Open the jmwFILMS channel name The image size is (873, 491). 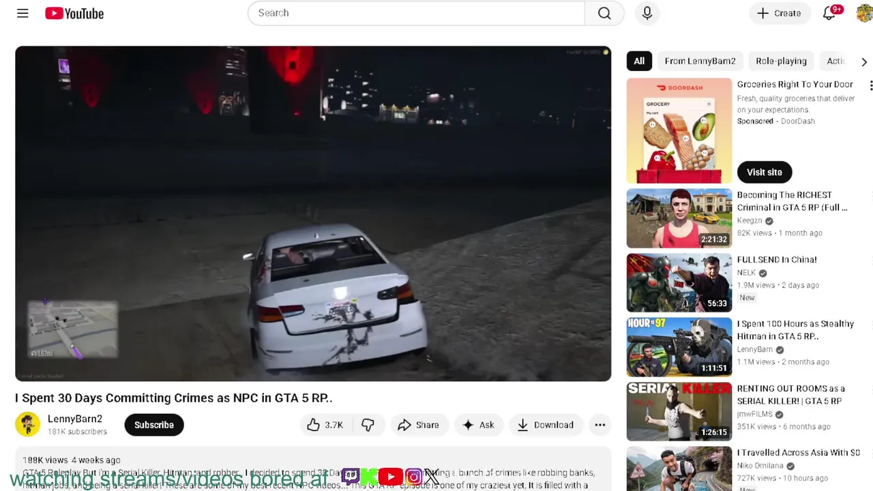754,414
